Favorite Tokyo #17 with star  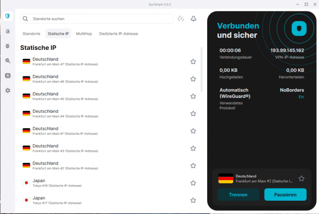click(x=193, y=200)
